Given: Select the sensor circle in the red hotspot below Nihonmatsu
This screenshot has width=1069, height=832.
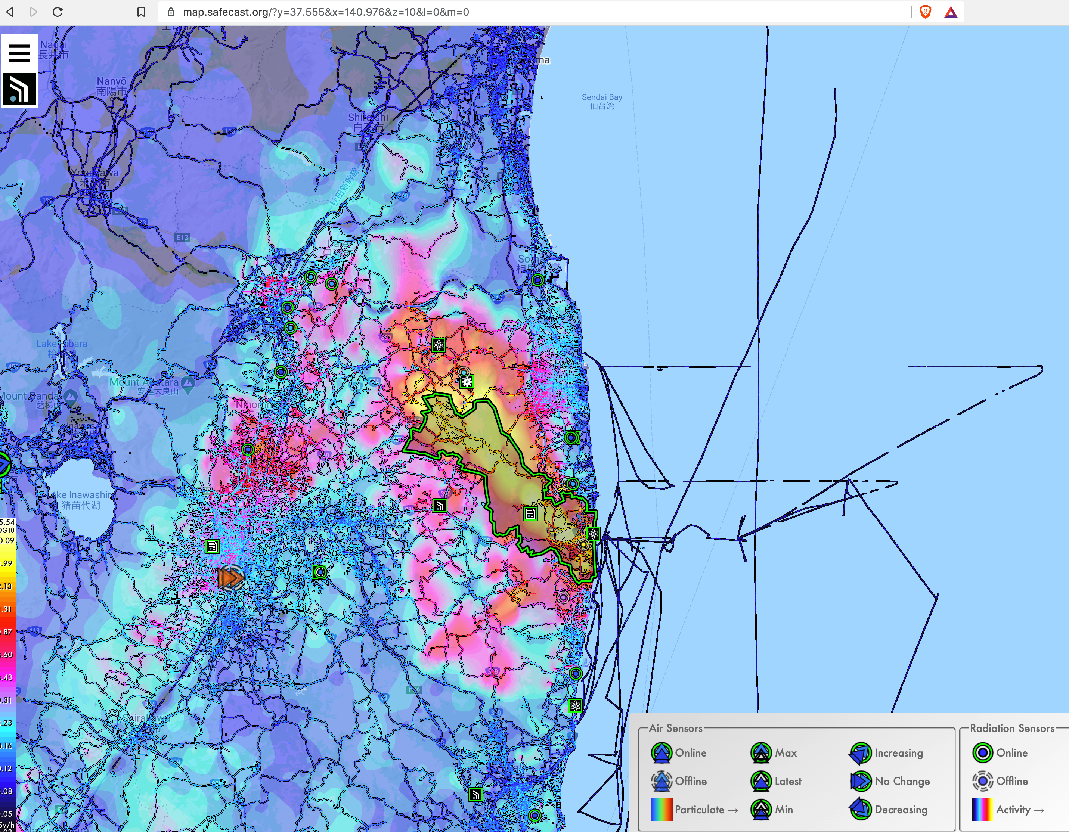Looking at the screenshot, I should [x=248, y=449].
